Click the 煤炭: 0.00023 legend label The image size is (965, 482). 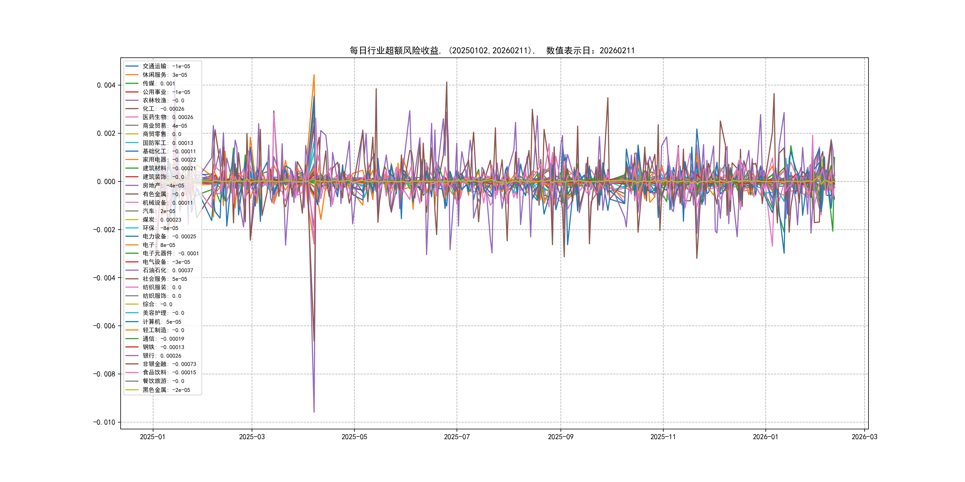(161, 220)
